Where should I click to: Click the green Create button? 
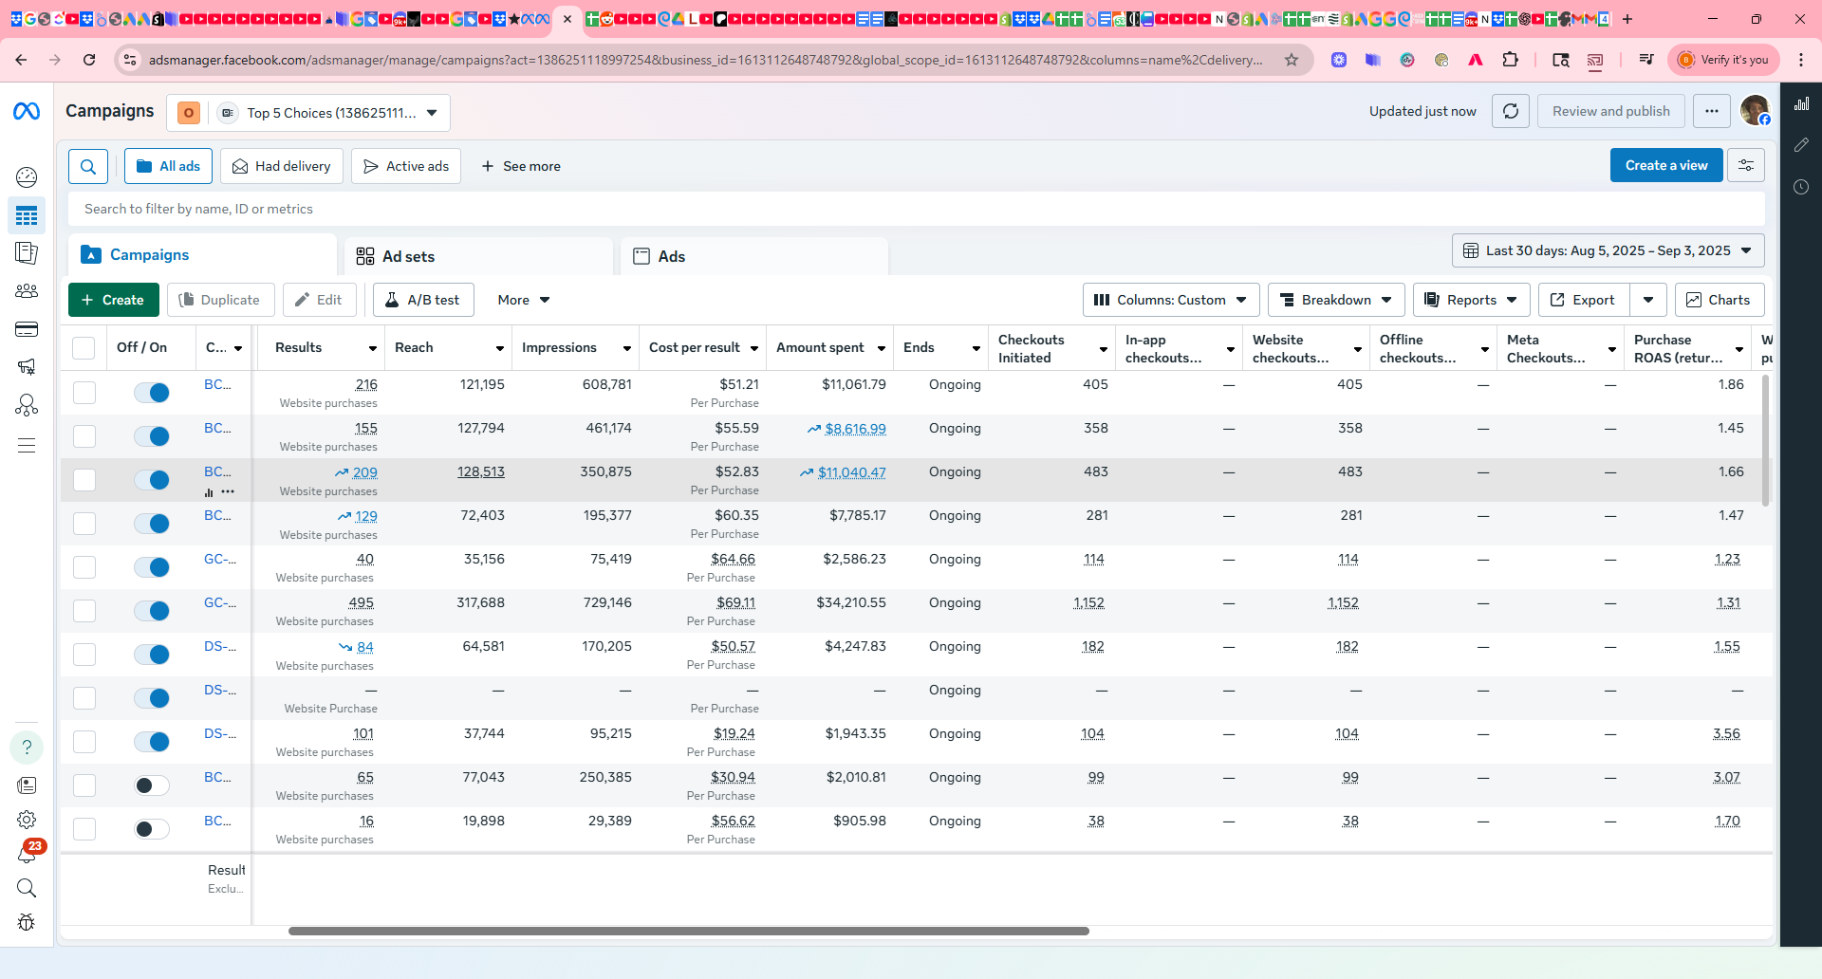point(113,300)
